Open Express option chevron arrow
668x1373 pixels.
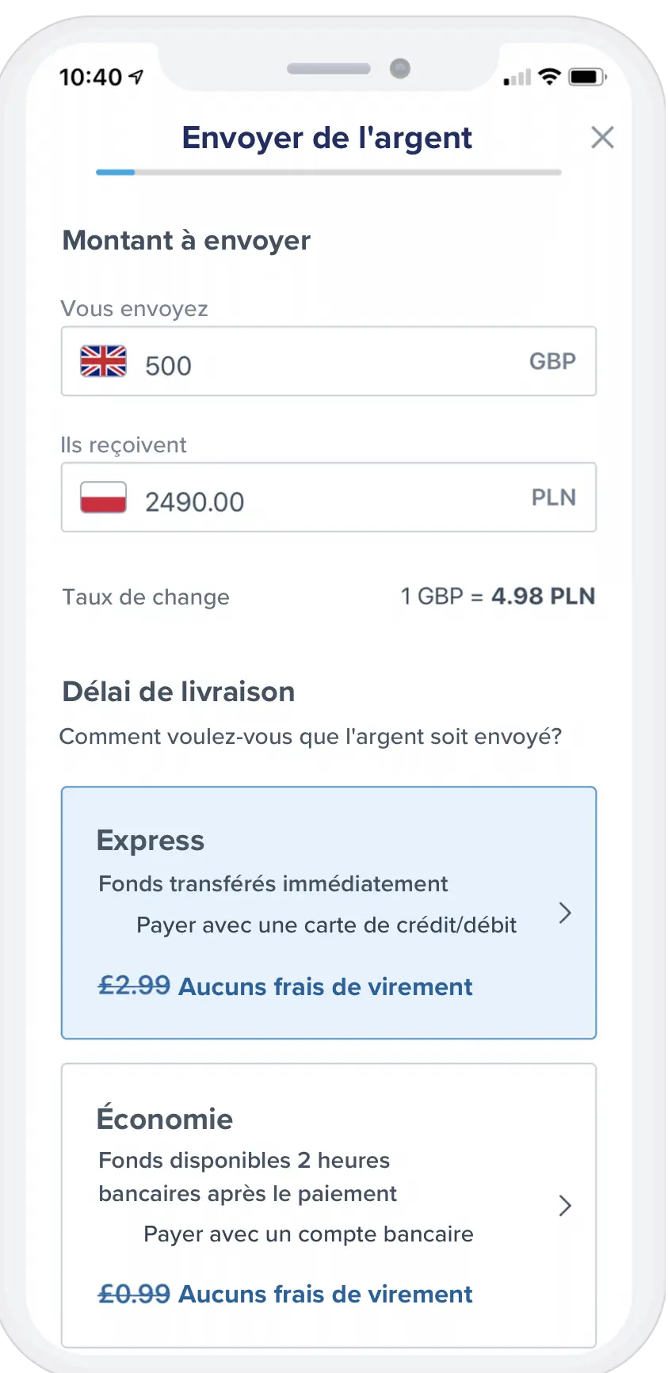click(x=565, y=913)
